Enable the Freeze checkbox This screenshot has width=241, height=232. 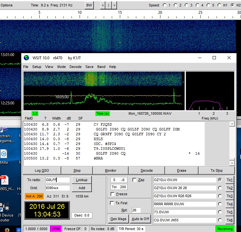(x=113, y=194)
